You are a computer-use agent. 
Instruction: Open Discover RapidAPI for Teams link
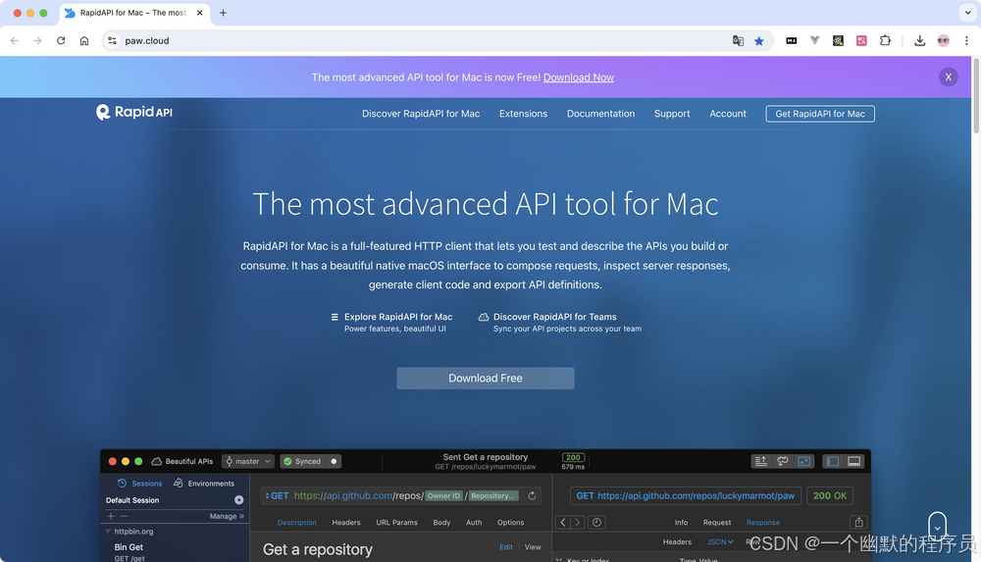click(x=555, y=318)
